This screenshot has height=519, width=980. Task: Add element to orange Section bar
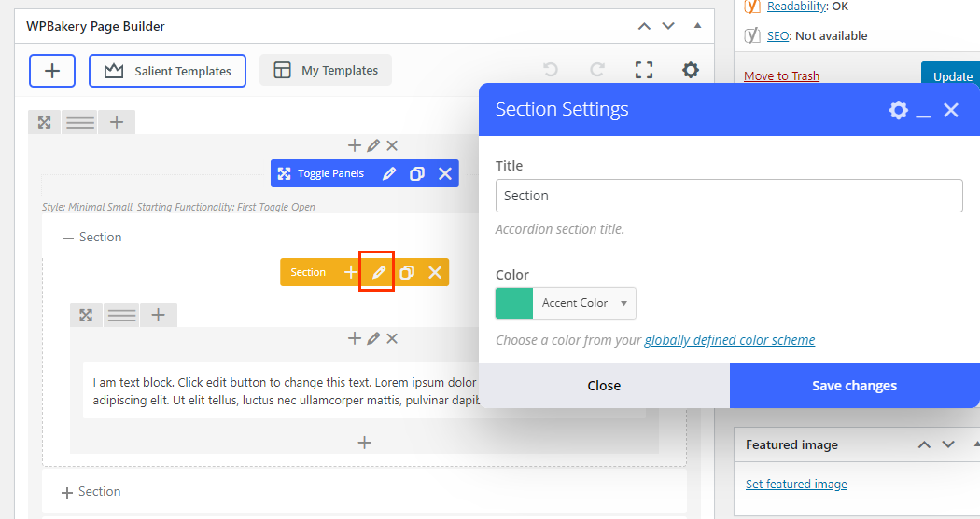tap(351, 272)
